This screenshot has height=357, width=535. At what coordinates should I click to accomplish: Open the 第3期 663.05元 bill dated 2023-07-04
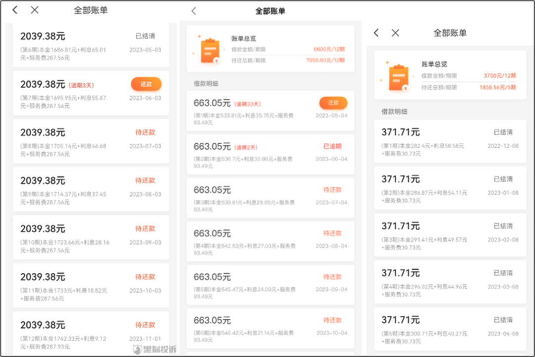[x=270, y=197]
